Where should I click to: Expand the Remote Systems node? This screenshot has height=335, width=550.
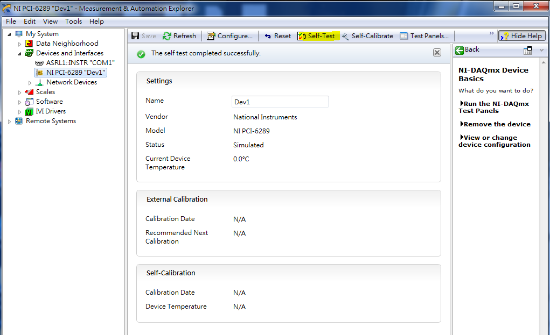coord(10,122)
